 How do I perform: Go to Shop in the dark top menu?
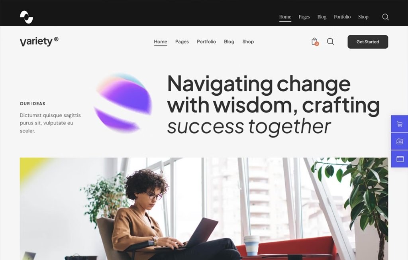(x=363, y=17)
